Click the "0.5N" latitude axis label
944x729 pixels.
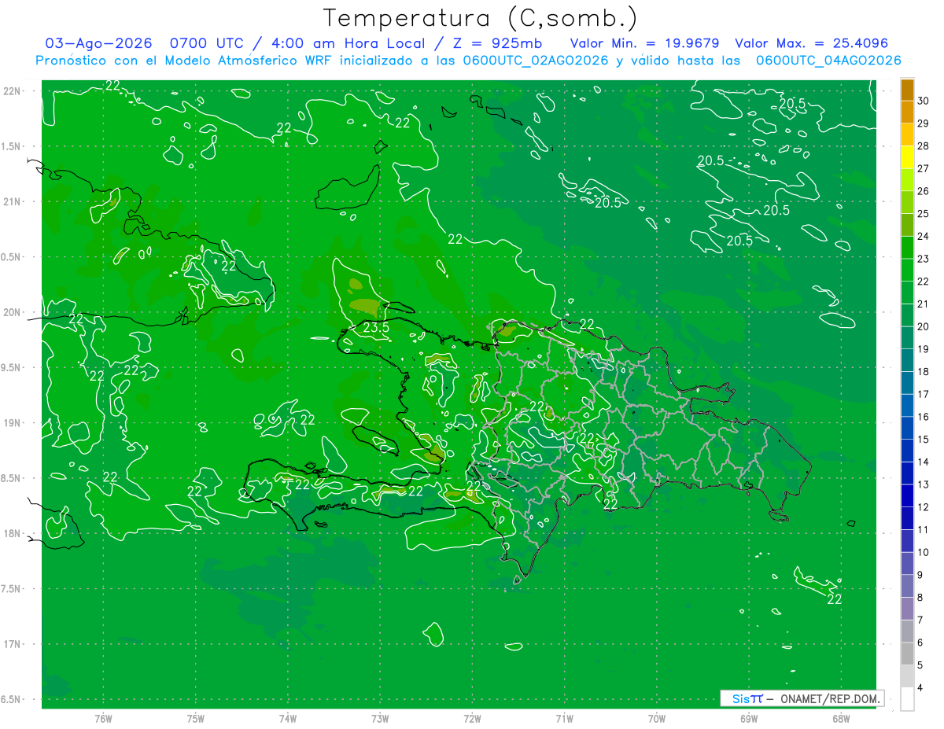click(12, 257)
